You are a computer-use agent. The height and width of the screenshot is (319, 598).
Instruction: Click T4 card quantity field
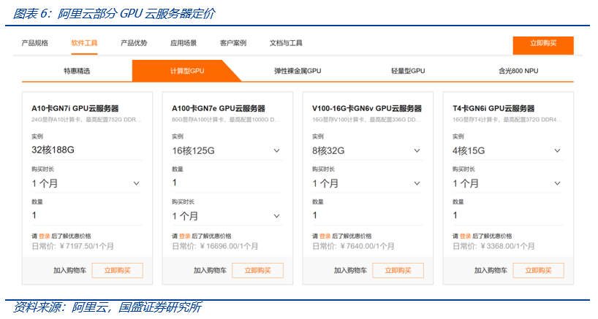coord(508,215)
